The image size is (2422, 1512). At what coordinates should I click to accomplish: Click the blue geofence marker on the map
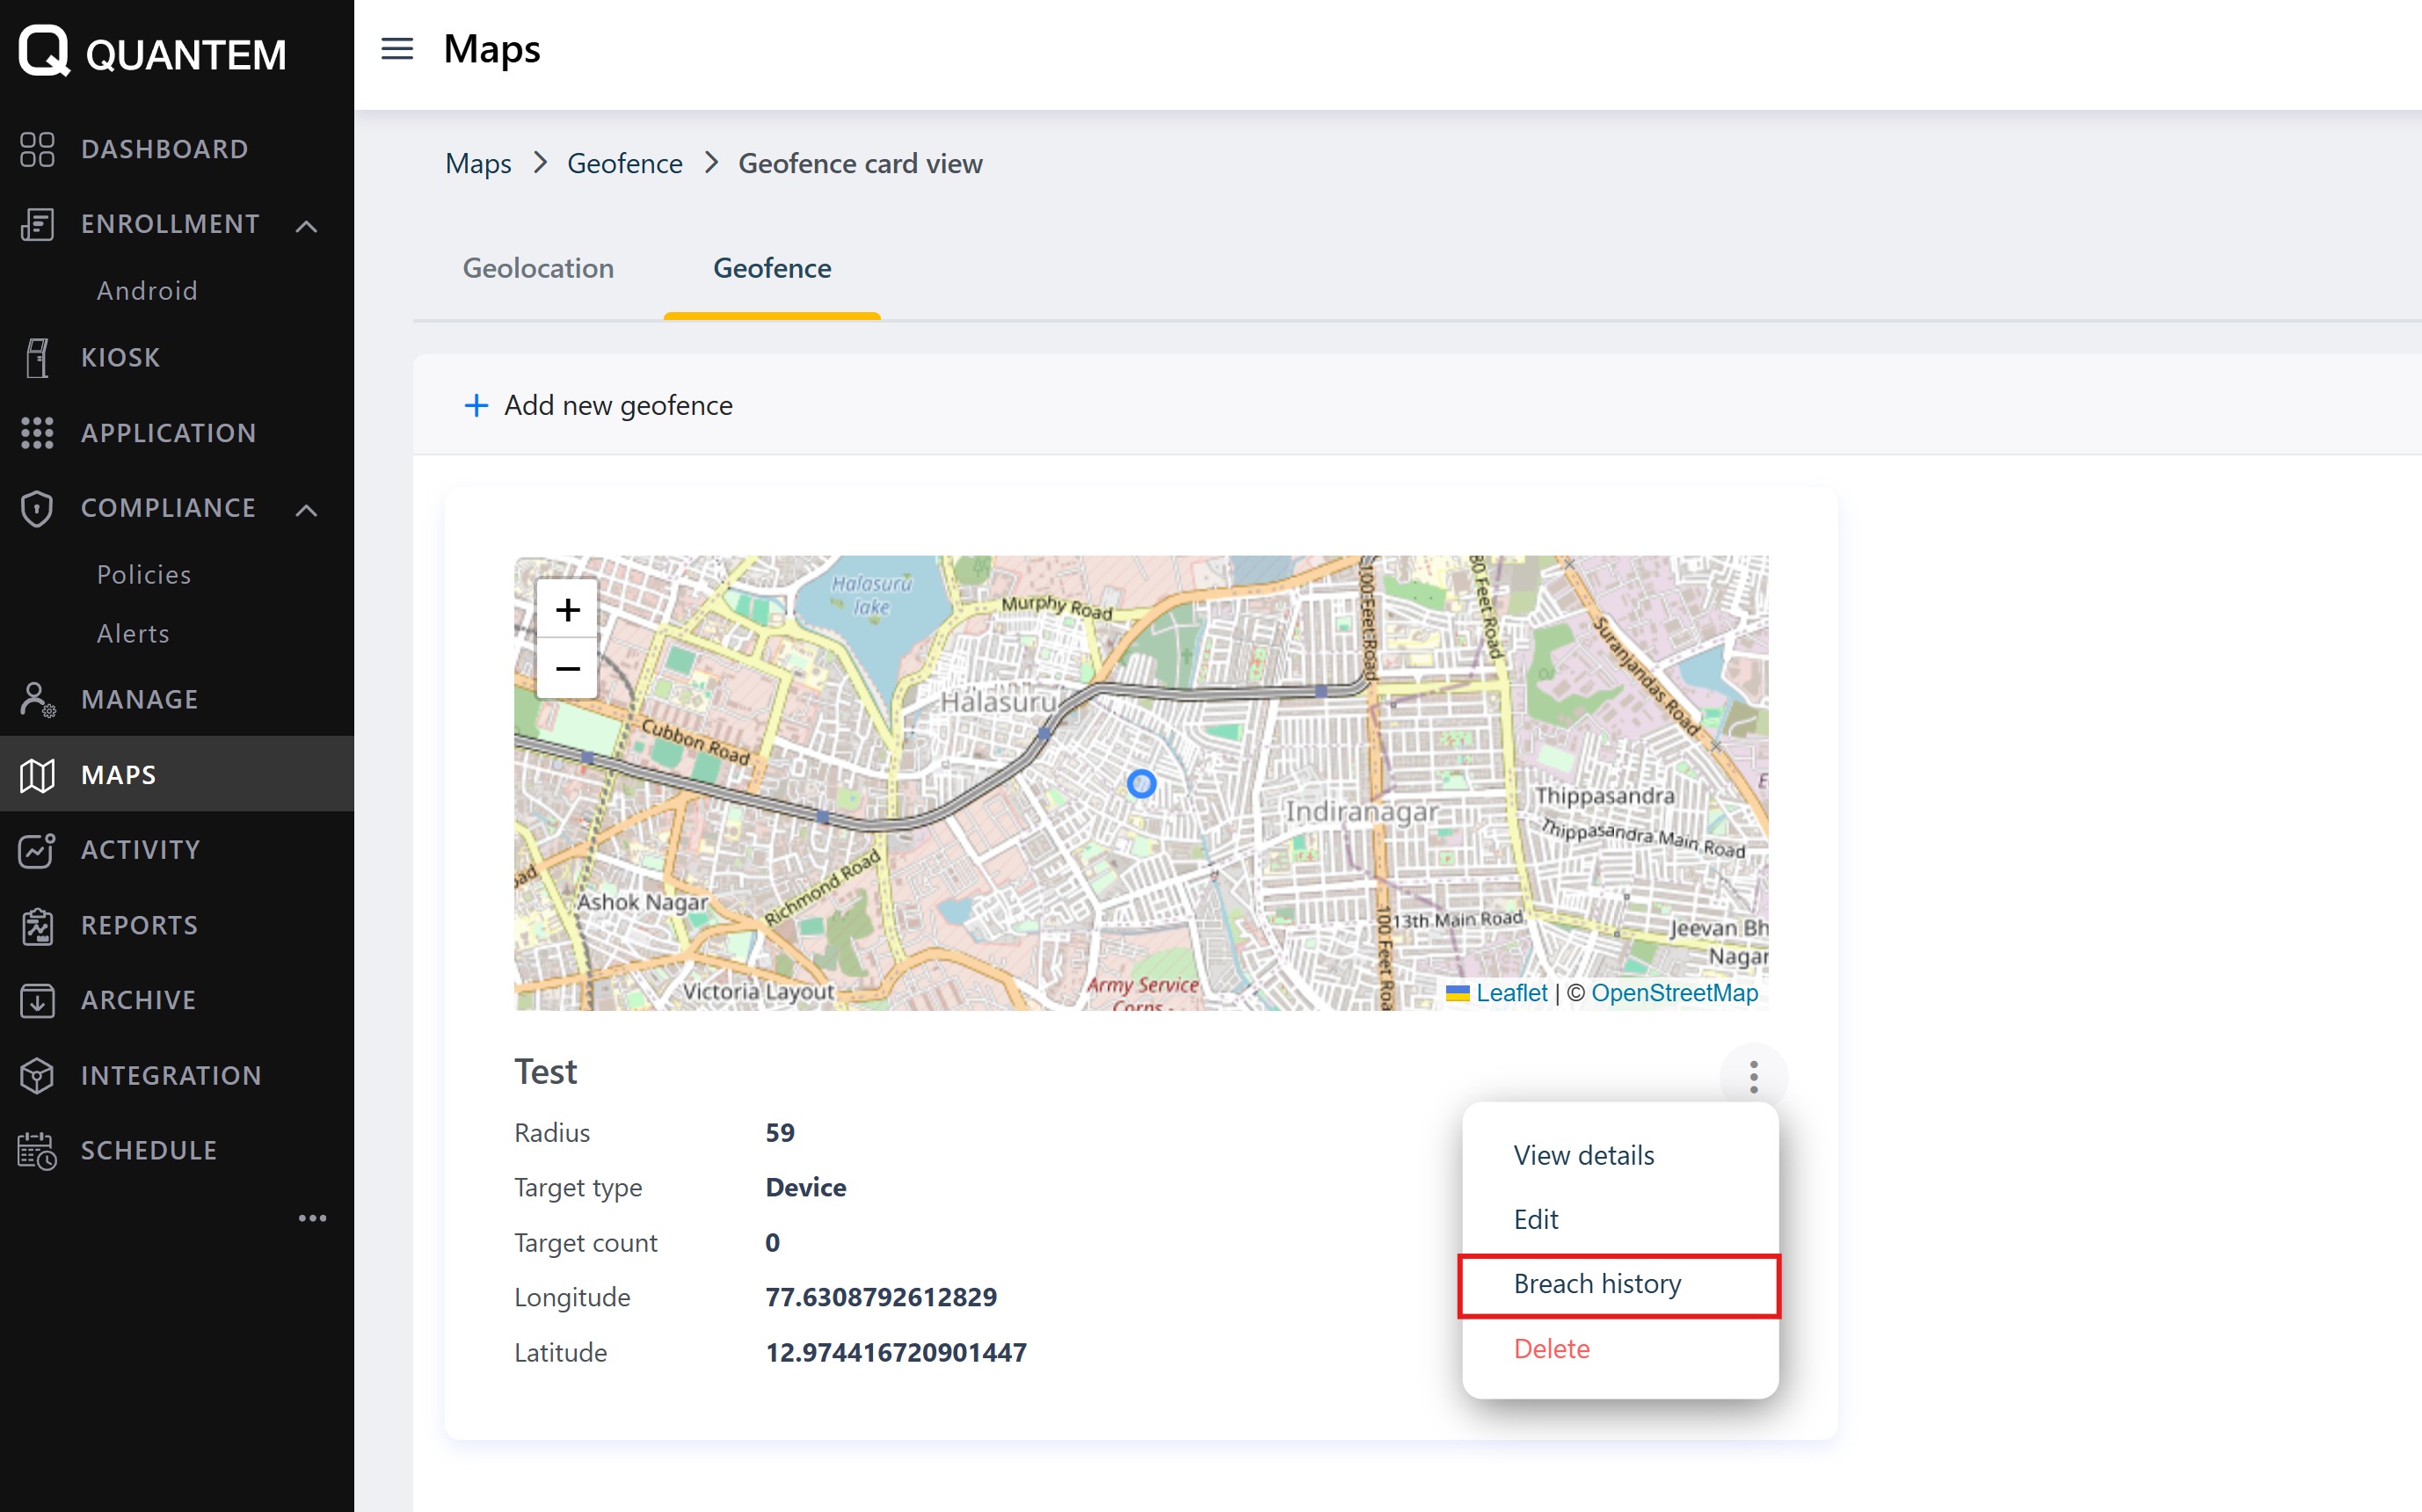1141,784
